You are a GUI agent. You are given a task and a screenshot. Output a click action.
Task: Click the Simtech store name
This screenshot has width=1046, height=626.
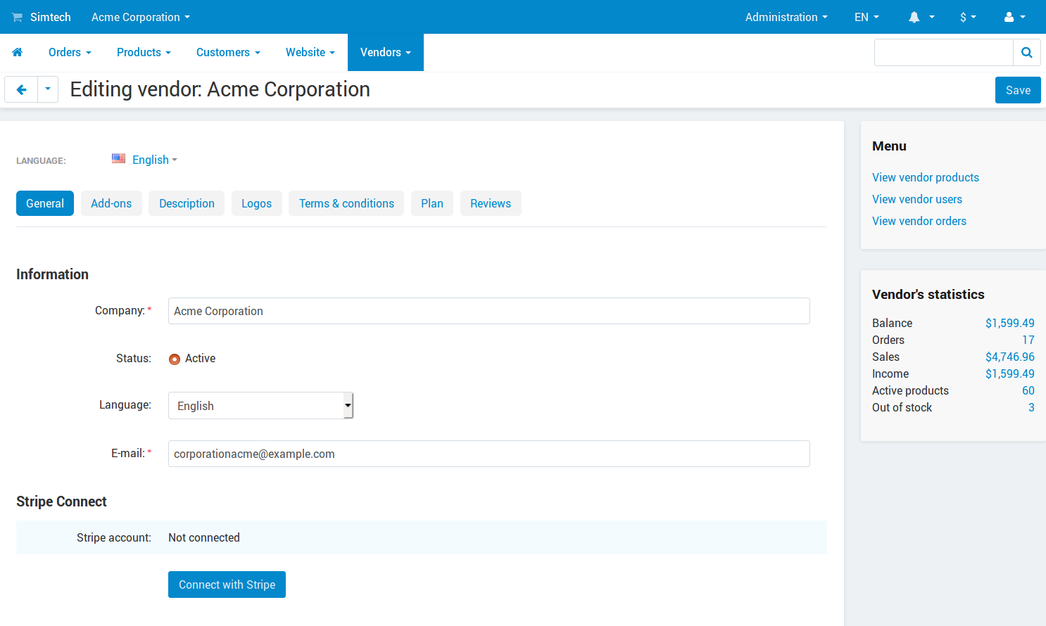pyautogui.click(x=51, y=17)
